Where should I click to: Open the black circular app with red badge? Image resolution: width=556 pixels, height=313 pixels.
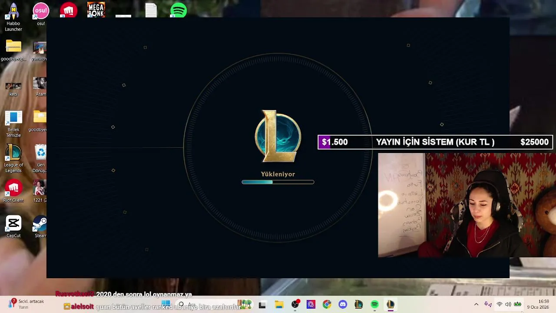pos(295,304)
